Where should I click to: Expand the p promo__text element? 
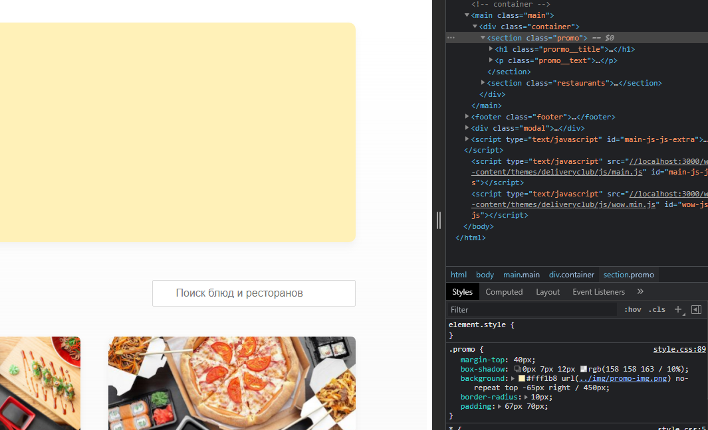pyautogui.click(x=491, y=60)
